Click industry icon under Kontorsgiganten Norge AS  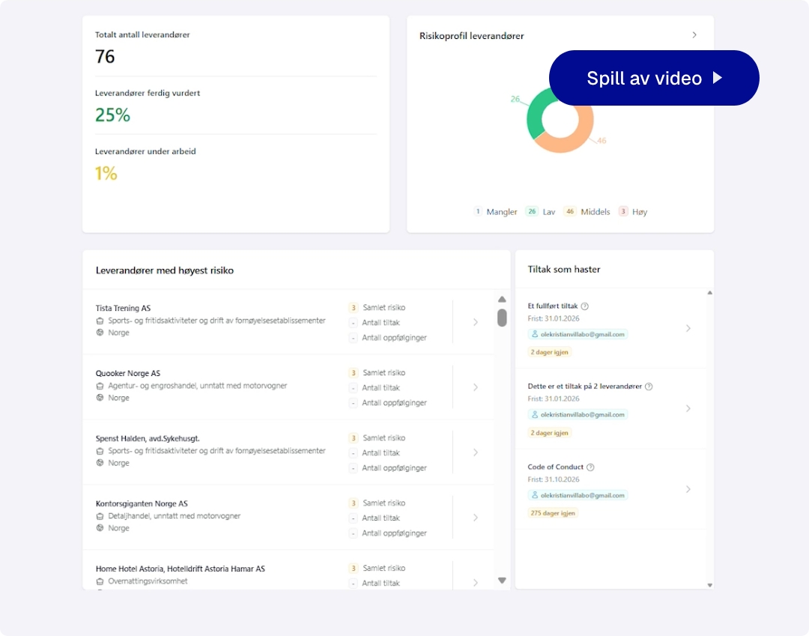click(x=100, y=516)
